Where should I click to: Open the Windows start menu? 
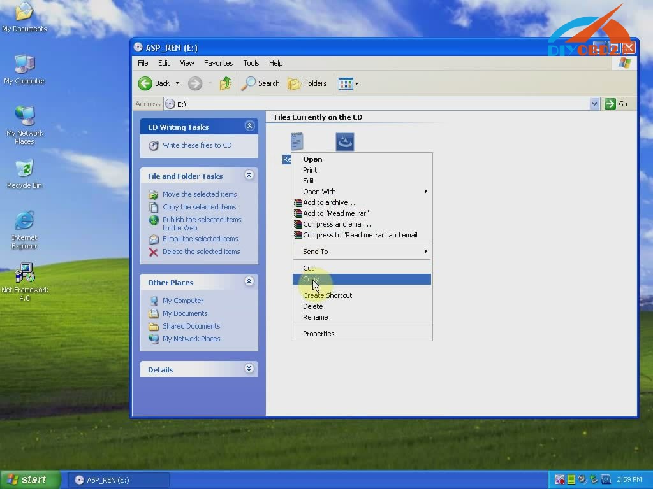coord(30,480)
